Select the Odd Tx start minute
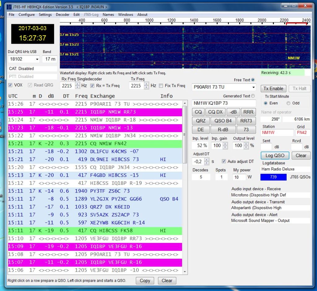The width and height of the screenshot is (317, 291). click(x=289, y=103)
